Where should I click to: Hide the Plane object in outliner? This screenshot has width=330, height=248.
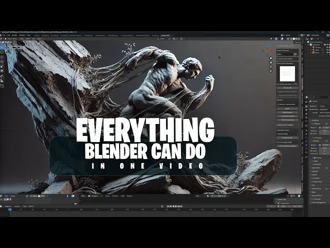pos(327,53)
